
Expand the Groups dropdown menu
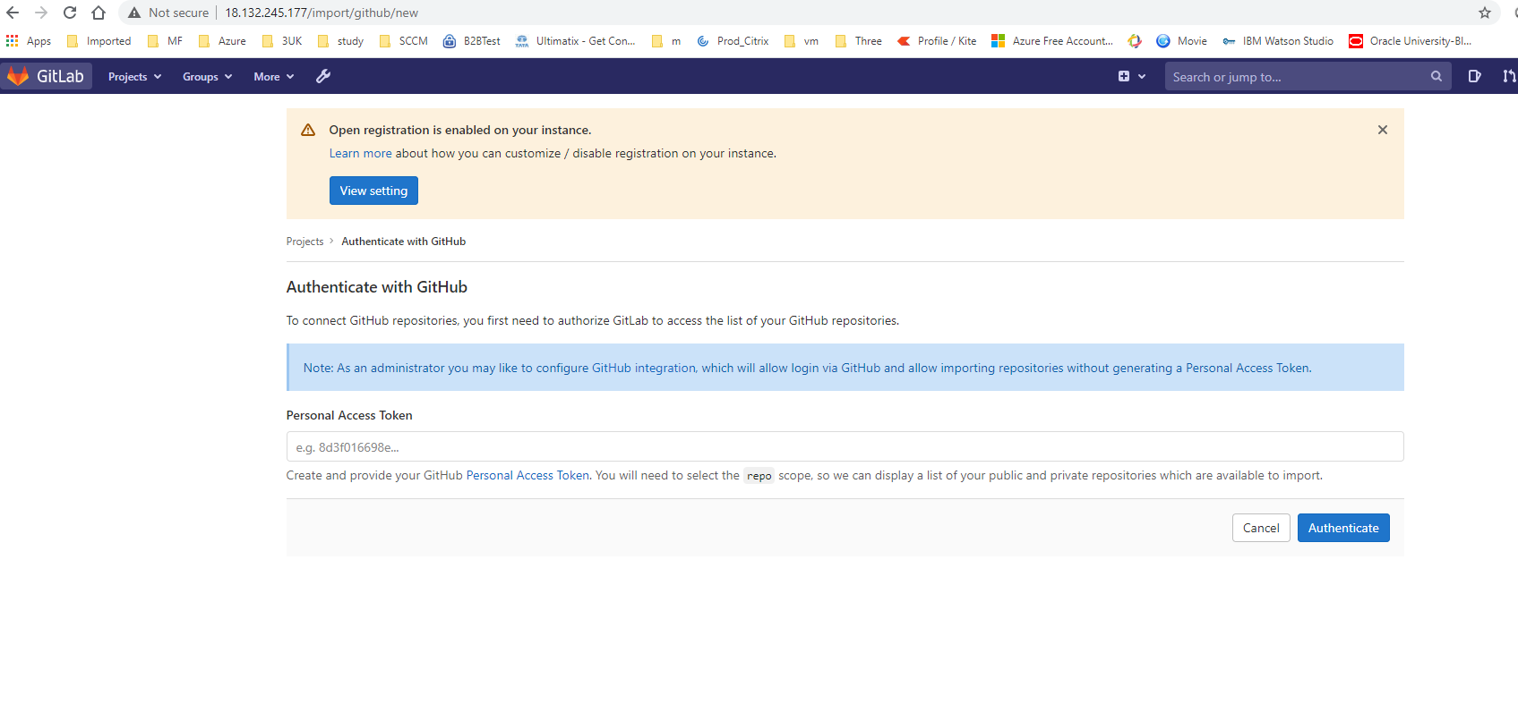[208, 76]
